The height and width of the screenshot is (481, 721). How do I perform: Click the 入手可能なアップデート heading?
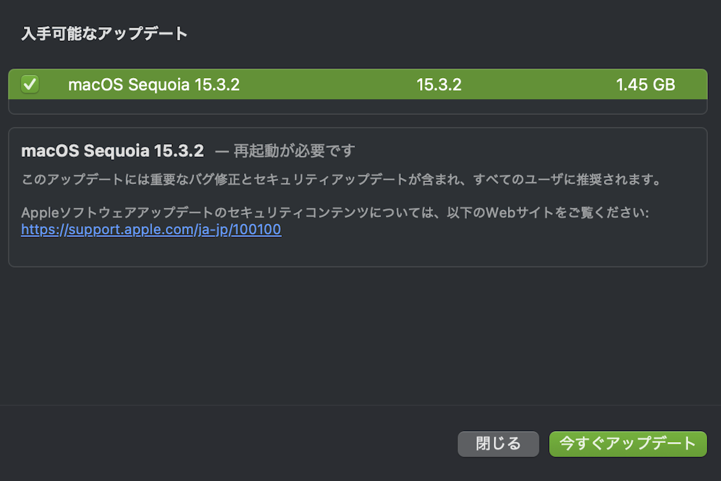(x=105, y=34)
